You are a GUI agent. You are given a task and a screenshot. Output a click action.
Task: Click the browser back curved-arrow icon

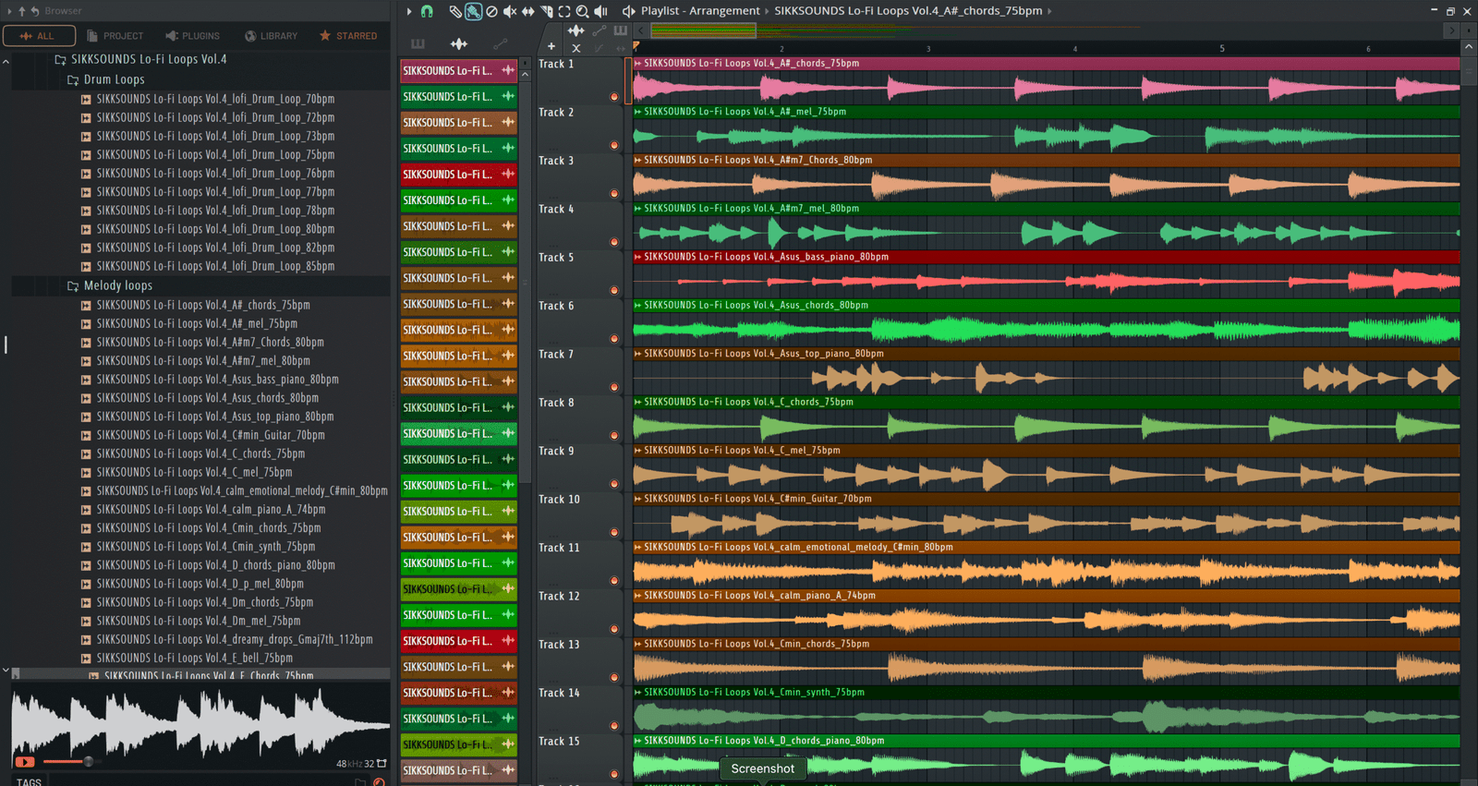pos(35,11)
